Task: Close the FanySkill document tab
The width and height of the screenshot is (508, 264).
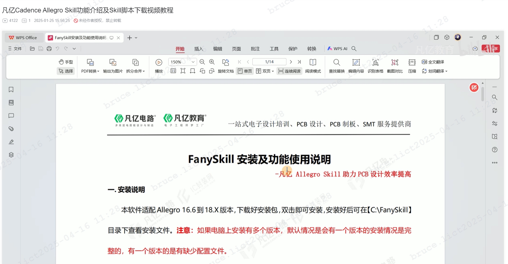Action: [118, 38]
